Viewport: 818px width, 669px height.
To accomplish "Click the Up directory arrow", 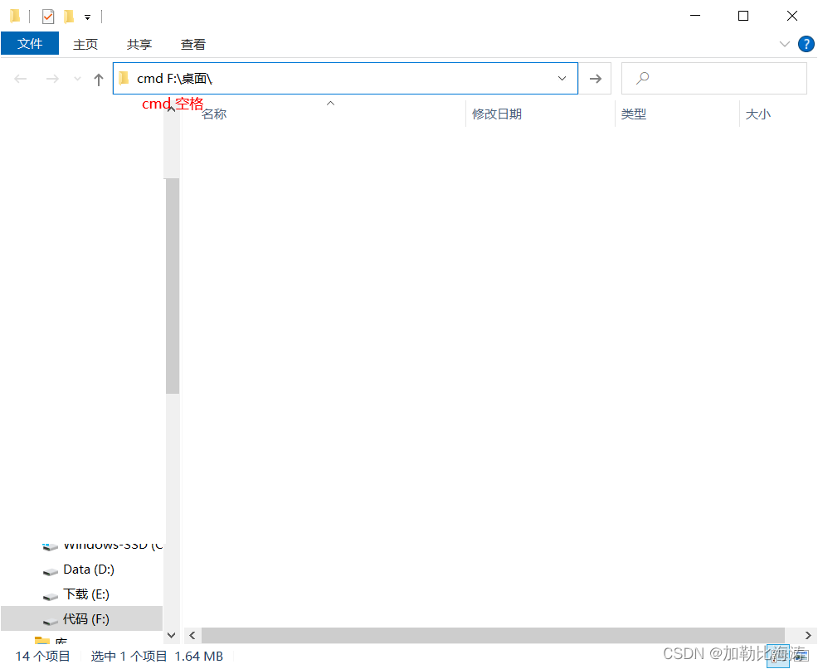I will click(x=99, y=79).
